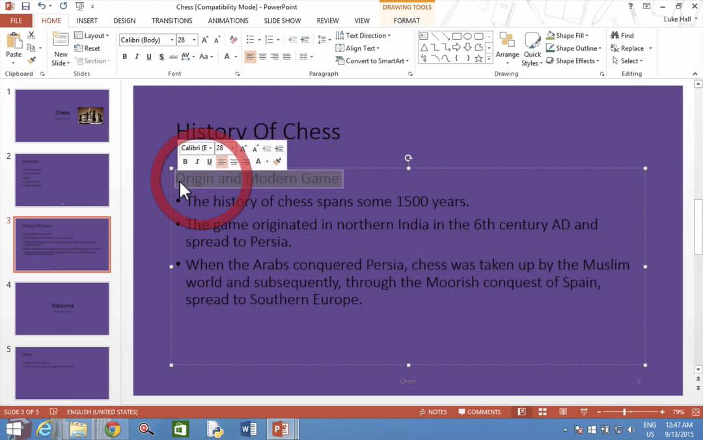
Task: Click the Reset slide button
Action: pos(87,48)
